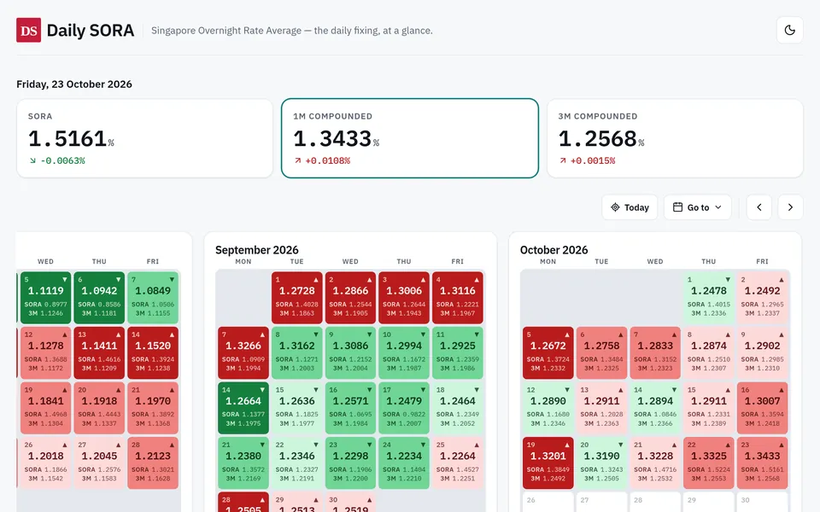Screen dimensions: 820x512
Task: Click the September 25 cell showing 1.2264
Action: tap(458, 463)
